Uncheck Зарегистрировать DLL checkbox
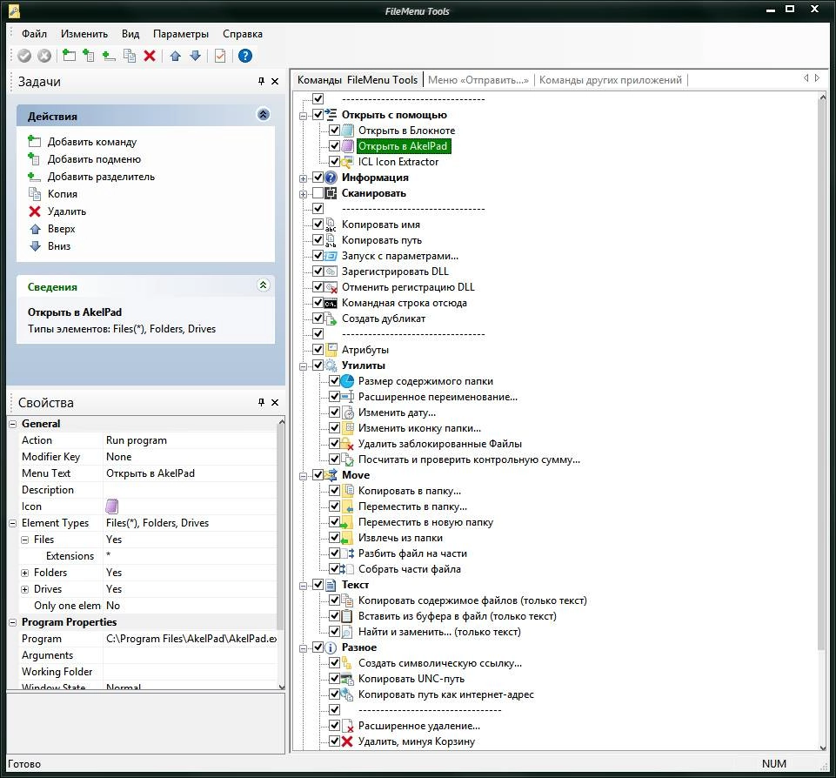The width and height of the screenshot is (836, 778). (318, 272)
